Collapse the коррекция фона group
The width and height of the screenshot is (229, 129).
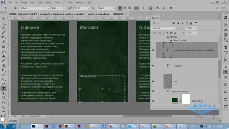click(164, 91)
